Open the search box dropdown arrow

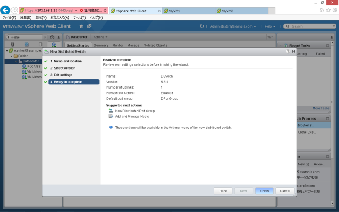point(334,26)
